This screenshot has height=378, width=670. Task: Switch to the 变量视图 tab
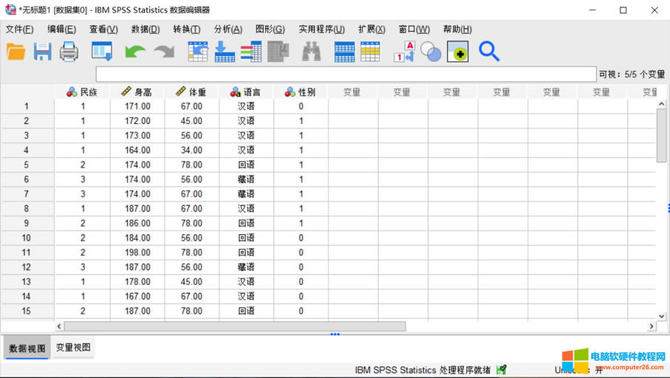click(73, 348)
